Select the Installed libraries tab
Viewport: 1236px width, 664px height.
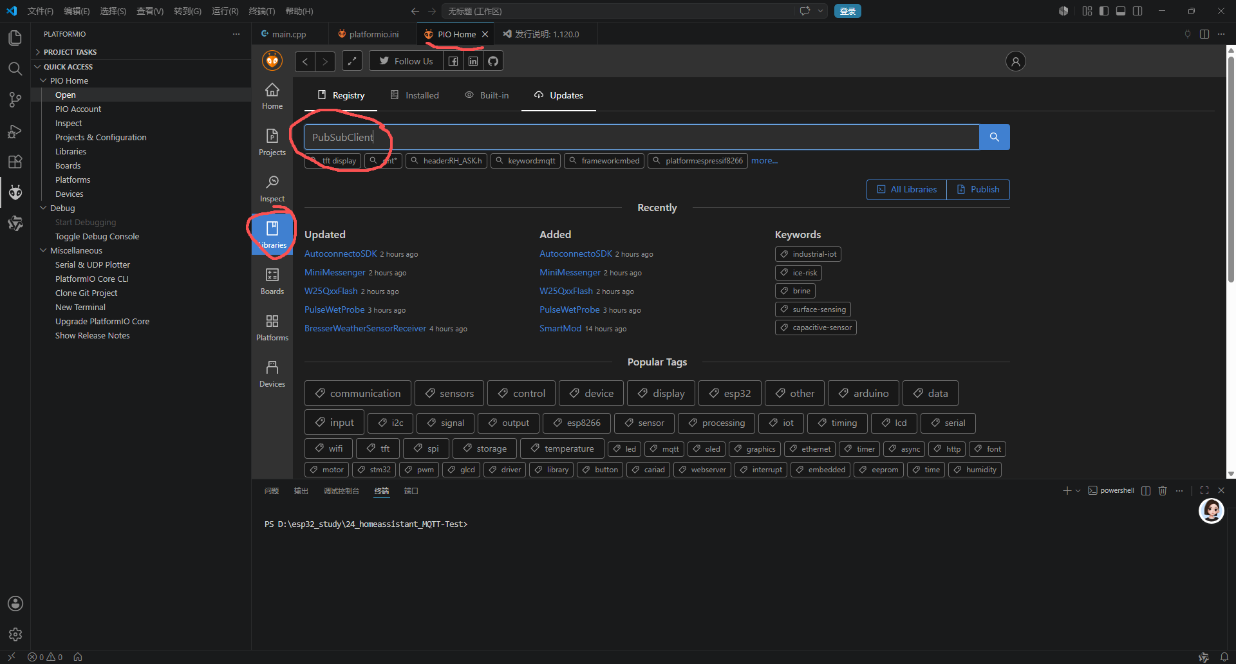click(x=415, y=95)
